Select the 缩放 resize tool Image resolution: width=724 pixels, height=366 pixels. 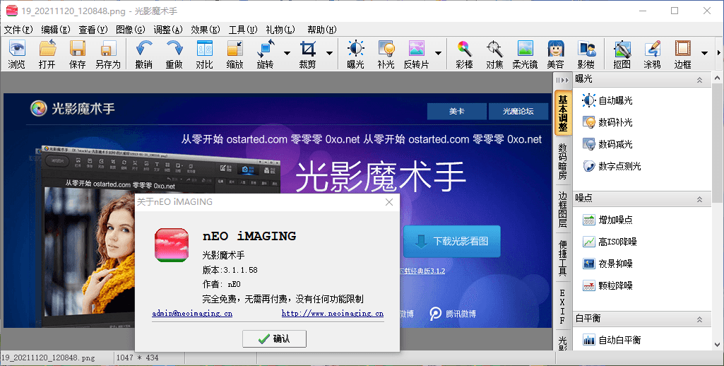[x=235, y=54]
